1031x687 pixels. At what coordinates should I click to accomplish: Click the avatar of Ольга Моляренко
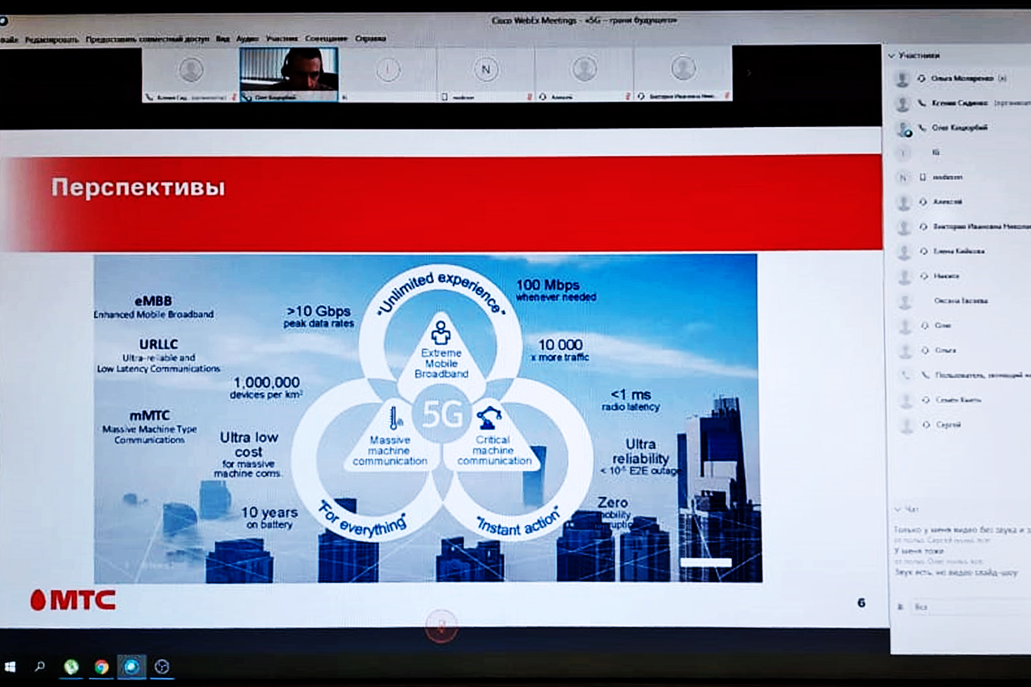click(902, 79)
